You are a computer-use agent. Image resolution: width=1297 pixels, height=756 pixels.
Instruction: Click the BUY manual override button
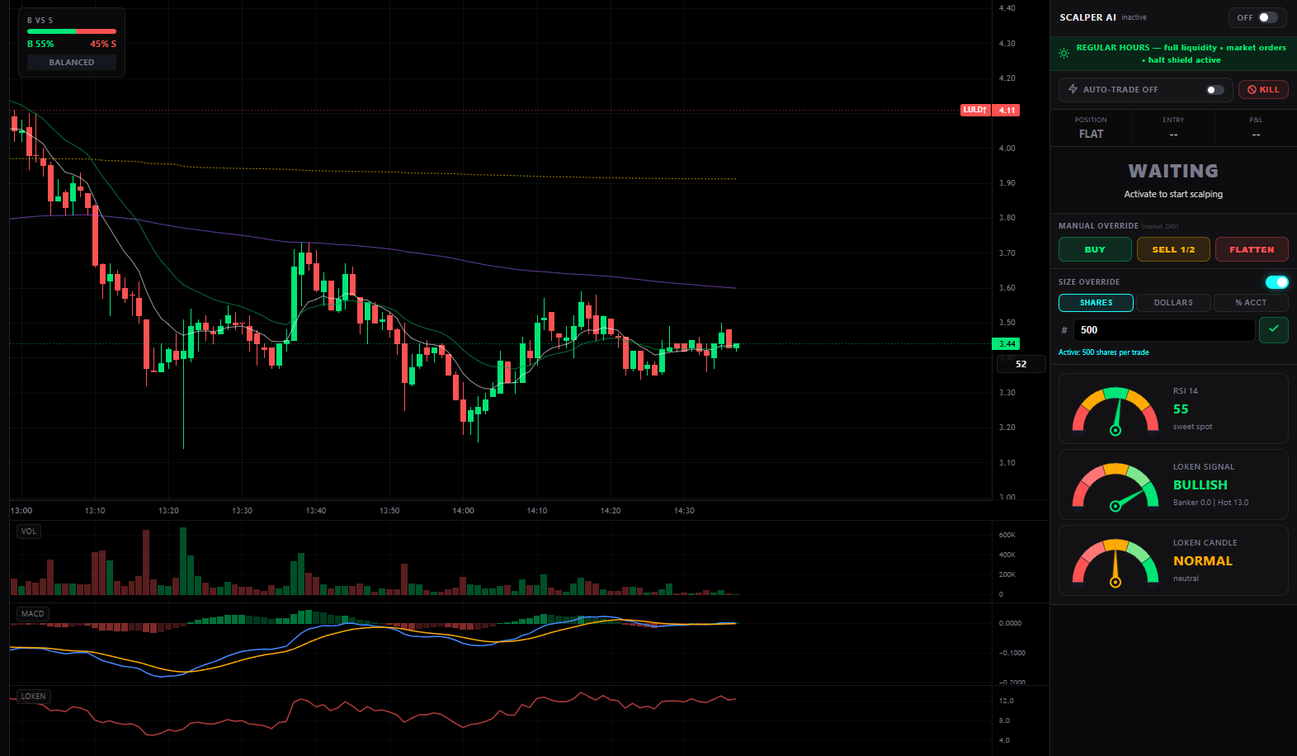coord(1094,249)
